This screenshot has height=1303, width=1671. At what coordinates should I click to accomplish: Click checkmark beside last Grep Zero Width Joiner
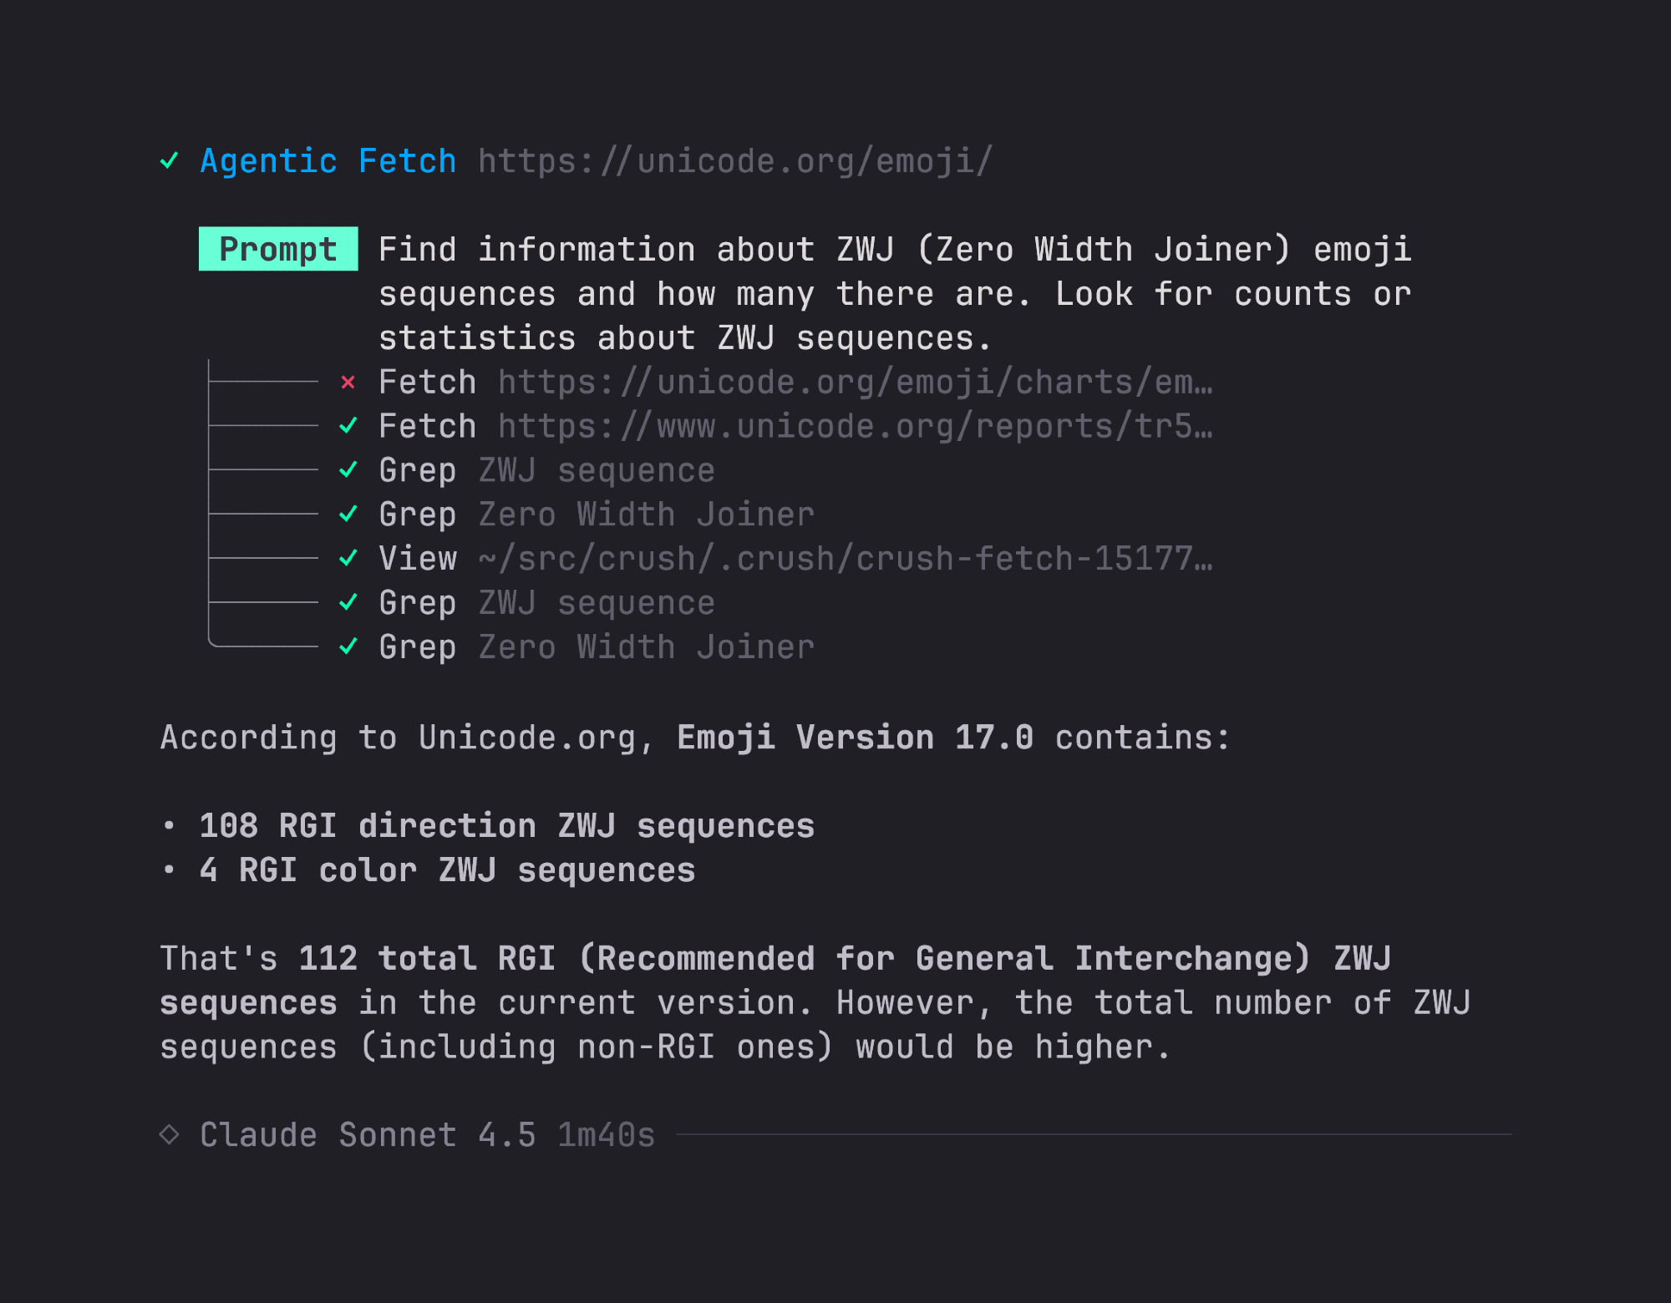coord(348,646)
